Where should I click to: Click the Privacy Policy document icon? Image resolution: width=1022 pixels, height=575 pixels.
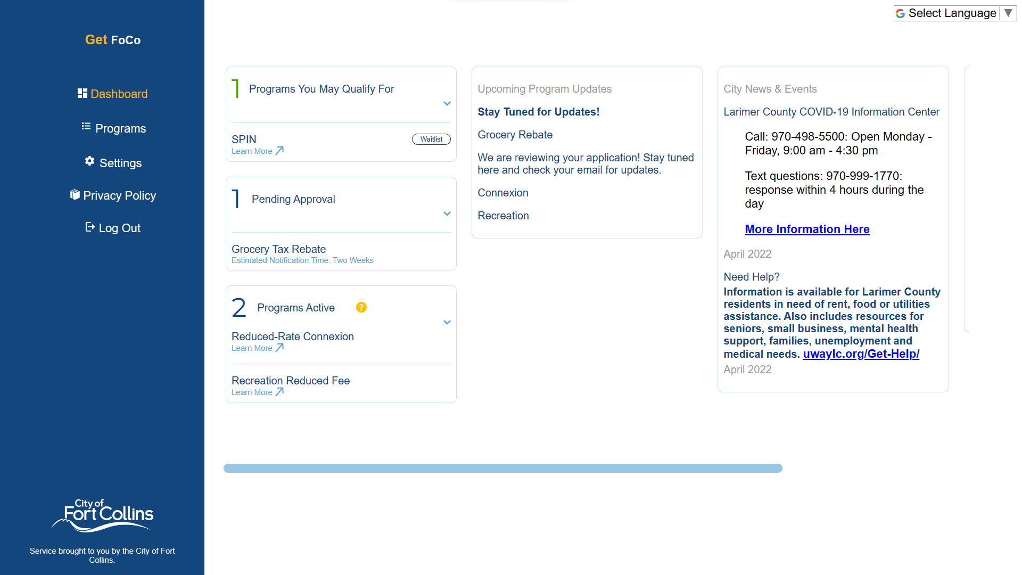75,194
